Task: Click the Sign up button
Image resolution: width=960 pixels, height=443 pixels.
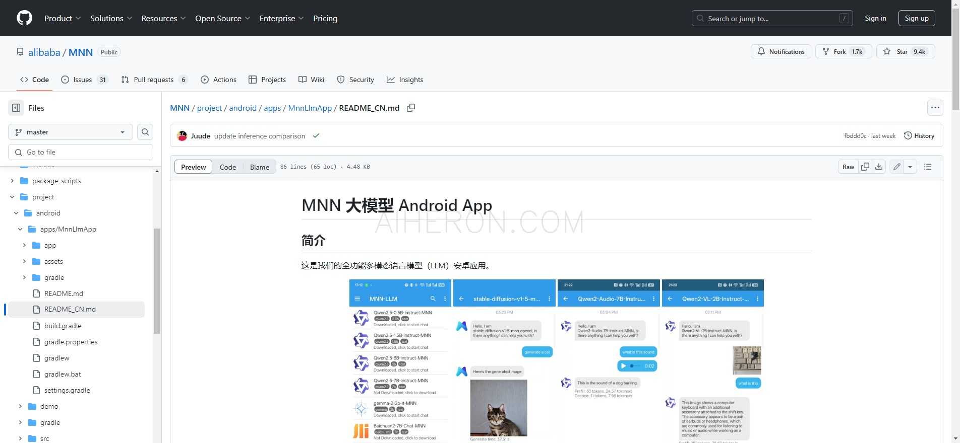Action: (917, 18)
